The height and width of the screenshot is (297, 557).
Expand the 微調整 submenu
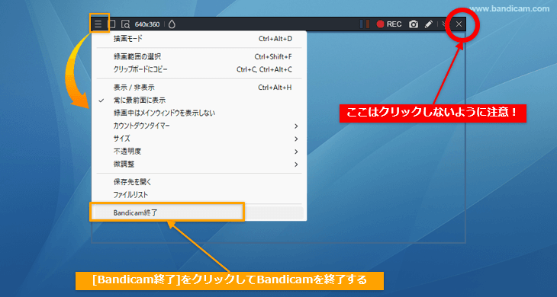pos(199,164)
